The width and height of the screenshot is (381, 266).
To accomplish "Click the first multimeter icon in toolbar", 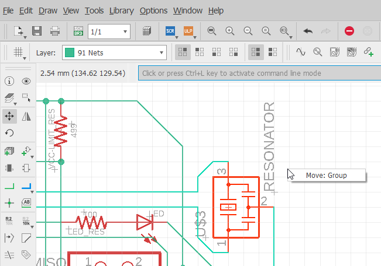I will [335, 52].
